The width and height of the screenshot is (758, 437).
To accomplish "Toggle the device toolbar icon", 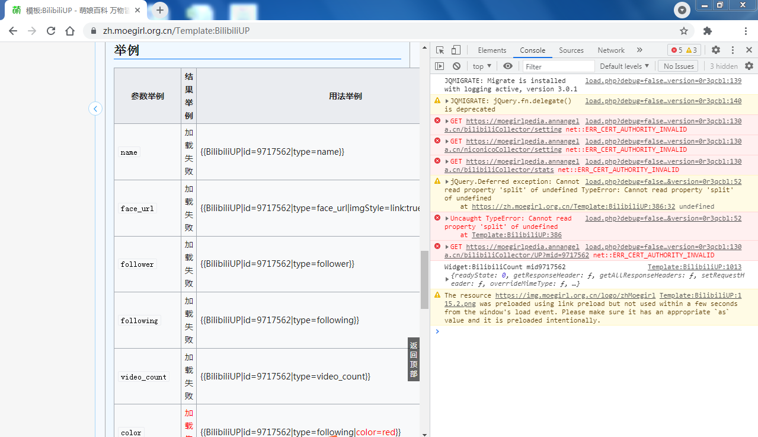I will click(456, 50).
